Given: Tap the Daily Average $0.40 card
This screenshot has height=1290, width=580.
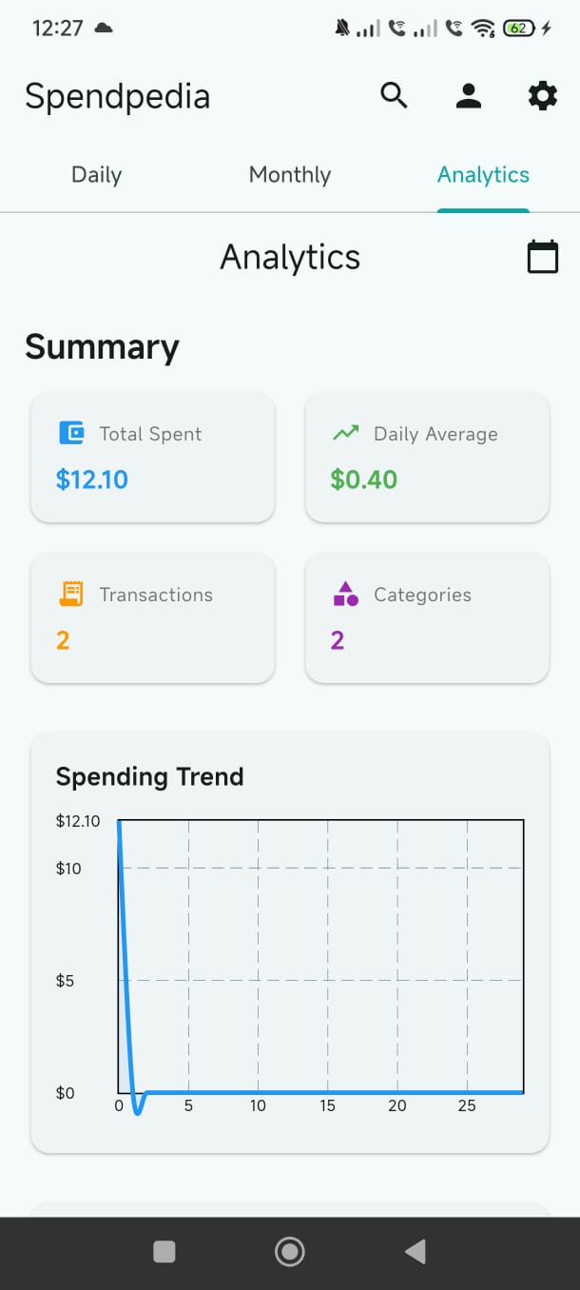Looking at the screenshot, I should click(427, 458).
